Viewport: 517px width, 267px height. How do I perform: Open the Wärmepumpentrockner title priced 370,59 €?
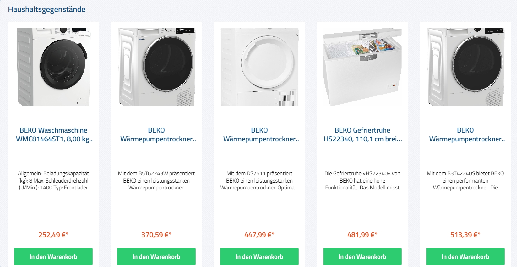pyautogui.click(x=156, y=134)
